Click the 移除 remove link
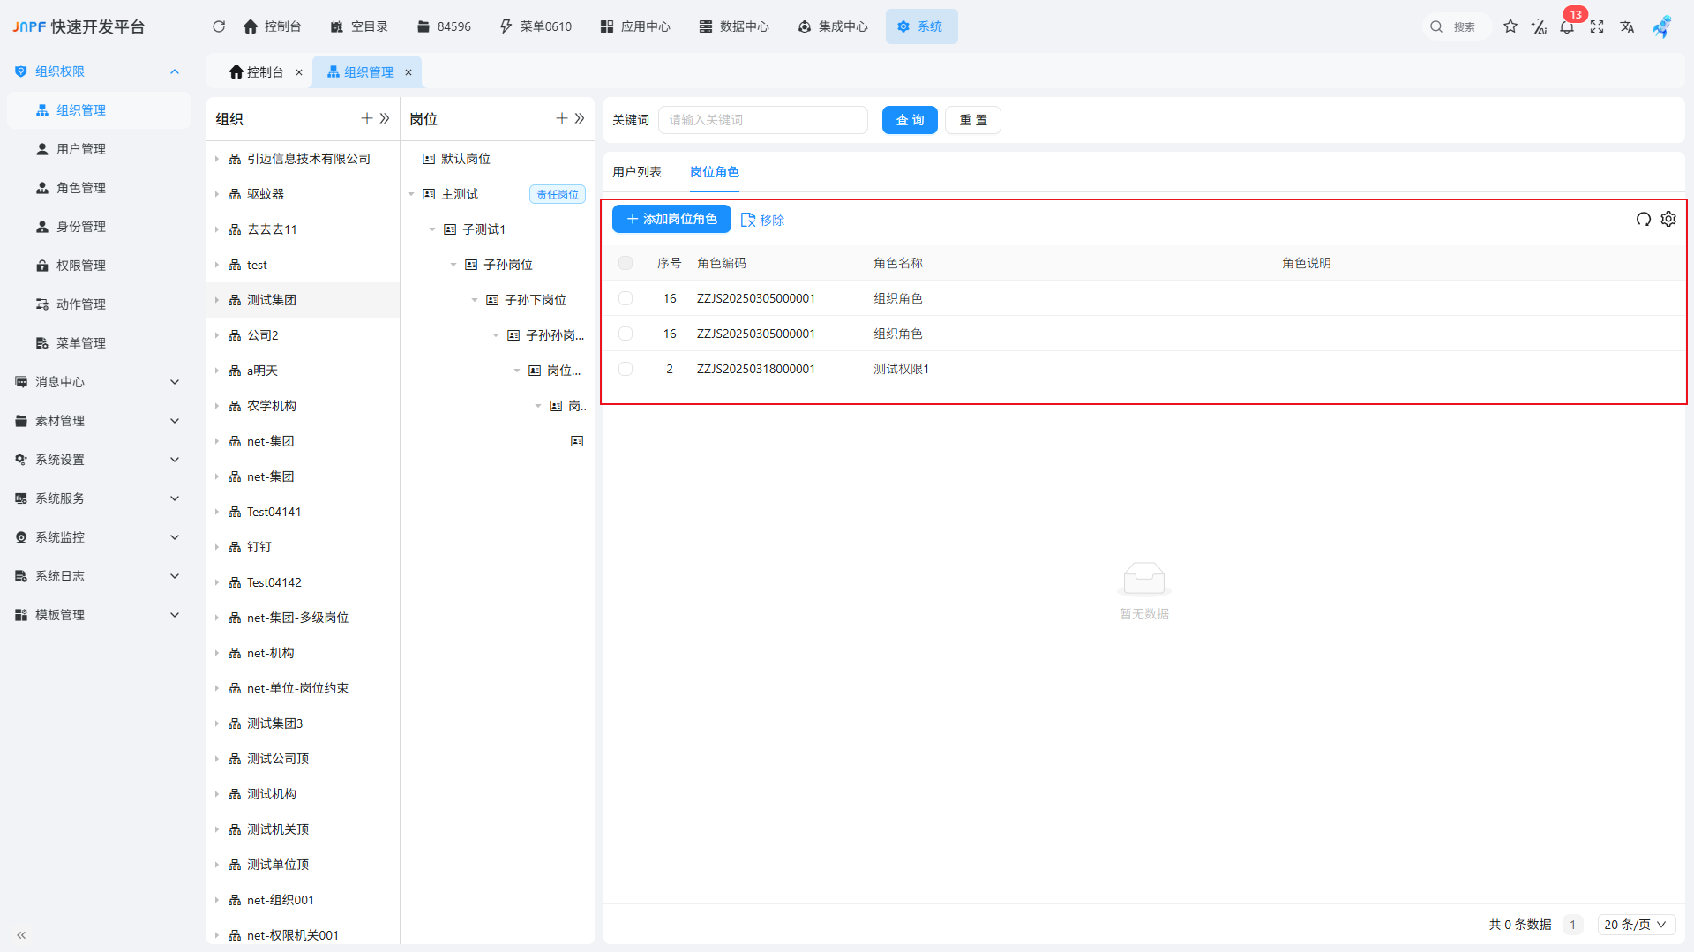The image size is (1694, 952). (763, 220)
